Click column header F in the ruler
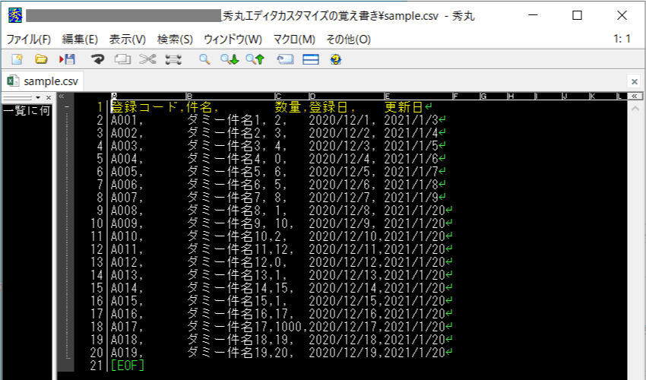Screen dimensions: 646x380 click(x=456, y=96)
